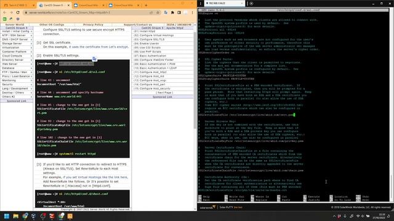
Task: Expand Web Server submenu
Action: click(17, 64)
